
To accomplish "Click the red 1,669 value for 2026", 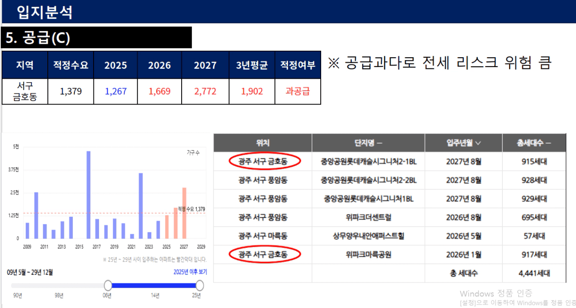I will [159, 91].
